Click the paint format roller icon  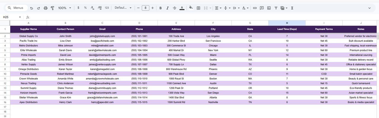coord(52,8)
